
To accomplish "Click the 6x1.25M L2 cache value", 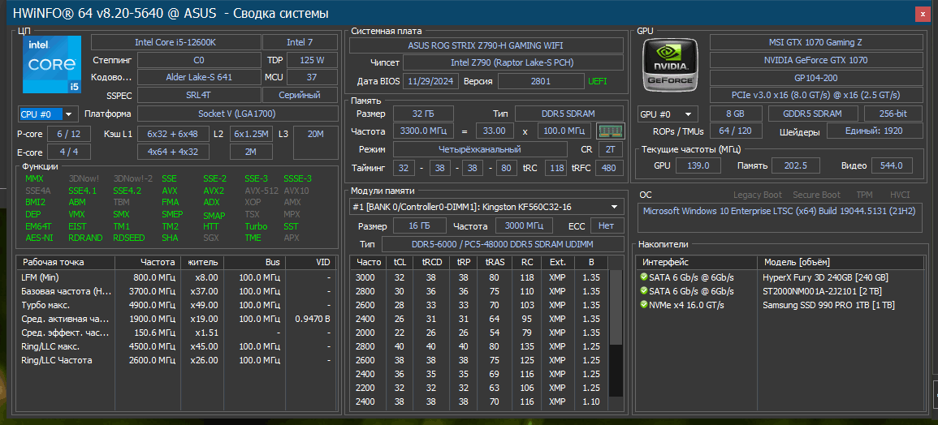I will click(x=251, y=134).
